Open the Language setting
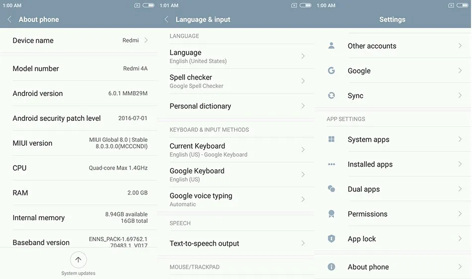 pyautogui.click(x=236, y=56)
